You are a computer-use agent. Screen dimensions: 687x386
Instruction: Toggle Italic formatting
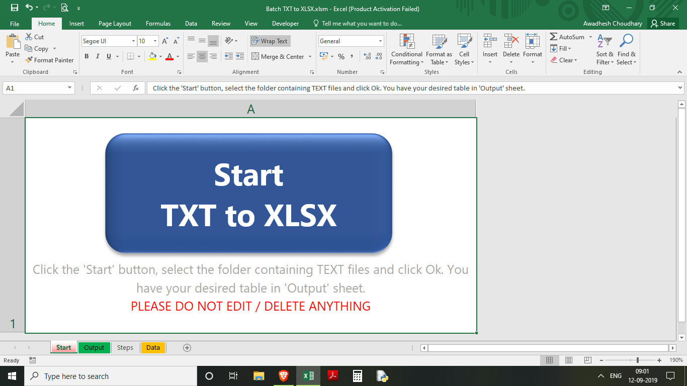[x=98, y=57]
